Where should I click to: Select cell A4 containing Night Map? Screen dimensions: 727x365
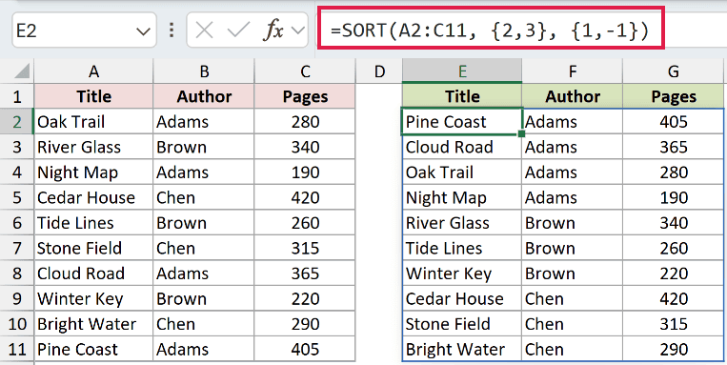(x=93, y=172)
